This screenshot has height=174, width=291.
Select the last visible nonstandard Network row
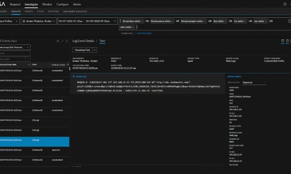[x=34, y=161]
